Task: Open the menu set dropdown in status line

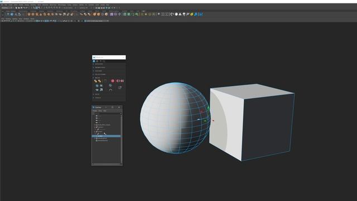Action: (x=6, y=8)
